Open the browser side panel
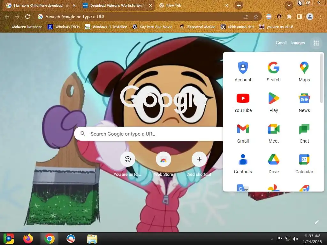327x245 pixels. pos(300,17)
